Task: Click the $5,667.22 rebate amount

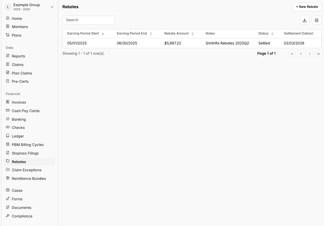Action: pos(173,43)
